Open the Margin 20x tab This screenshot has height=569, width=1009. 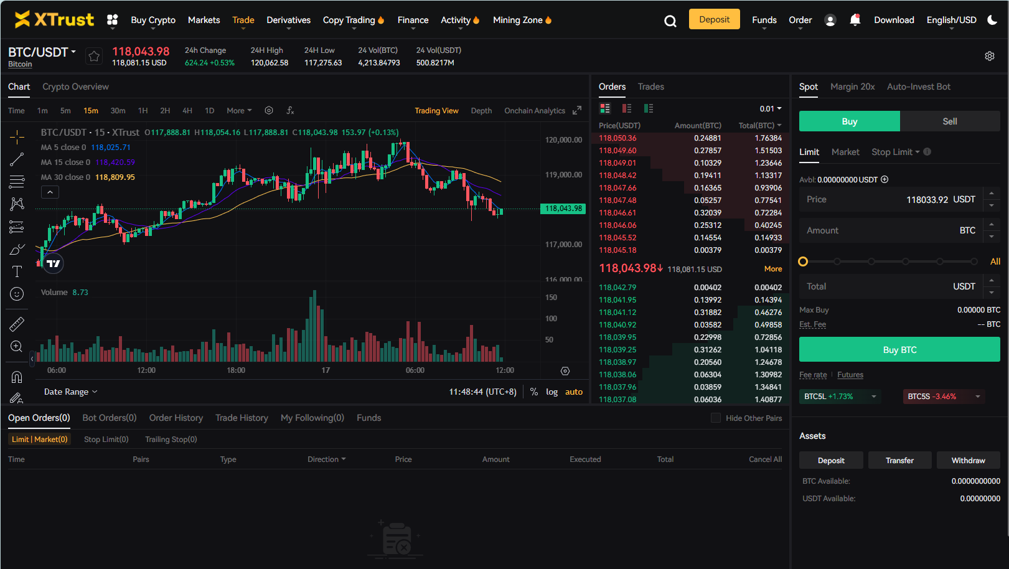click(x=852, y=87)
